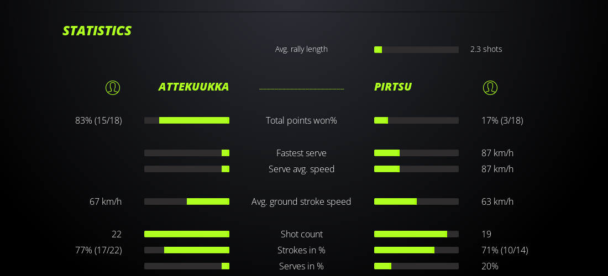Click the 83% (15/18) value
Viewport: 608px width, 276px height.
98,120
